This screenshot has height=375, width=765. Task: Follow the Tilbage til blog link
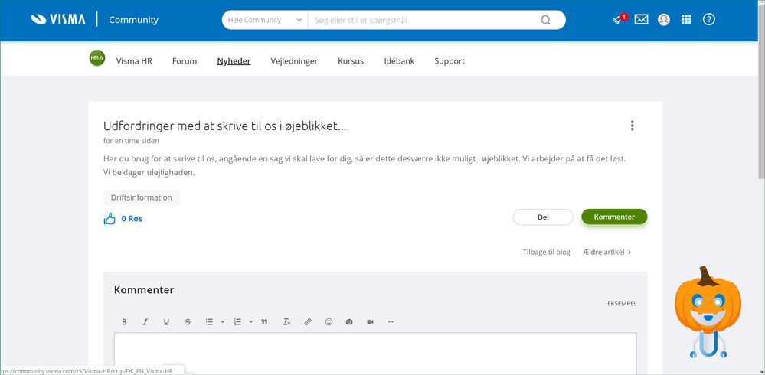tap(547, 252)
